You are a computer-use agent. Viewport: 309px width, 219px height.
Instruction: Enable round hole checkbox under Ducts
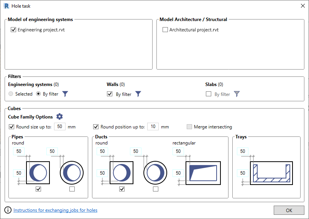click(x=156, y=189)
